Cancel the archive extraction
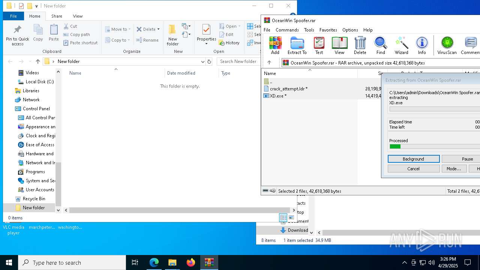This screenshot has width=480, height=270. (x=413, y=169)
